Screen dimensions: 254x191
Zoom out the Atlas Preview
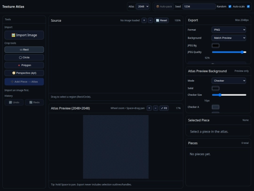tap(156, 108)
